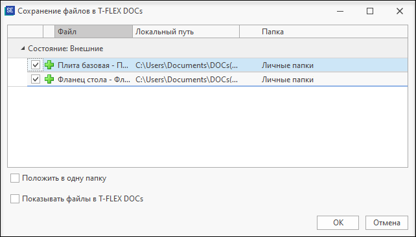Click the green plus icon for Фланец стола
The image size is (416, 237).
tap(49, 79)
